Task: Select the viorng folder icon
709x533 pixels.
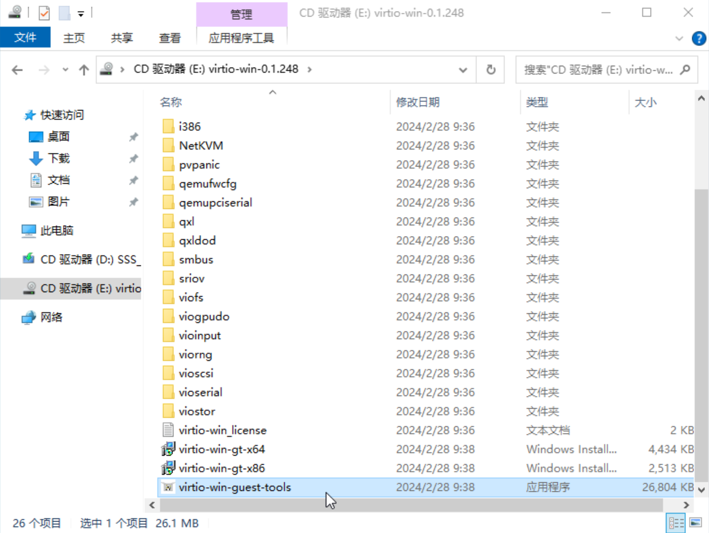Action: click(168, 354)
